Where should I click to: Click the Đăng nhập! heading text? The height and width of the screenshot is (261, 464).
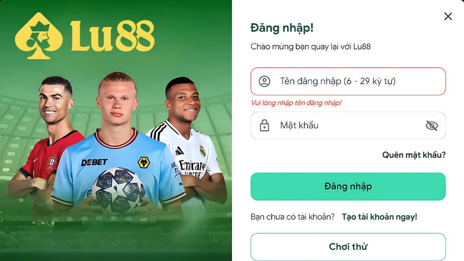[282, 28]
